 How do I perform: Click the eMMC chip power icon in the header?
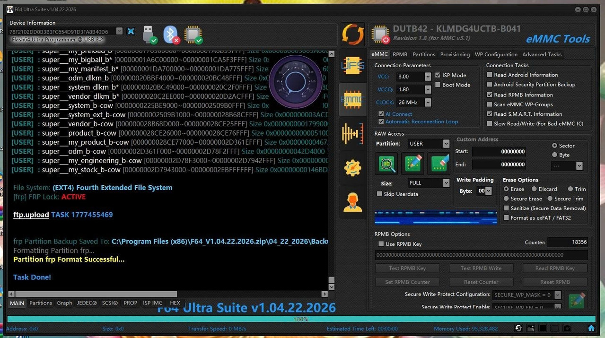click(380, 35)
